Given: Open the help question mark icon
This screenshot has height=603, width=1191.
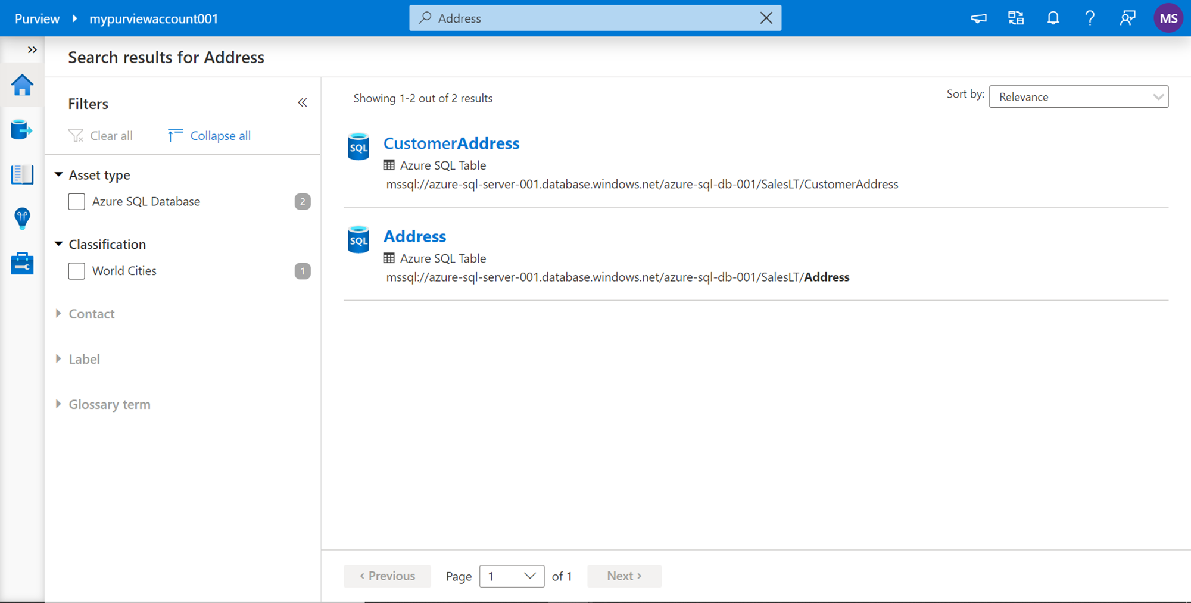Looking at the screenshot, I should coord(1090,18).
